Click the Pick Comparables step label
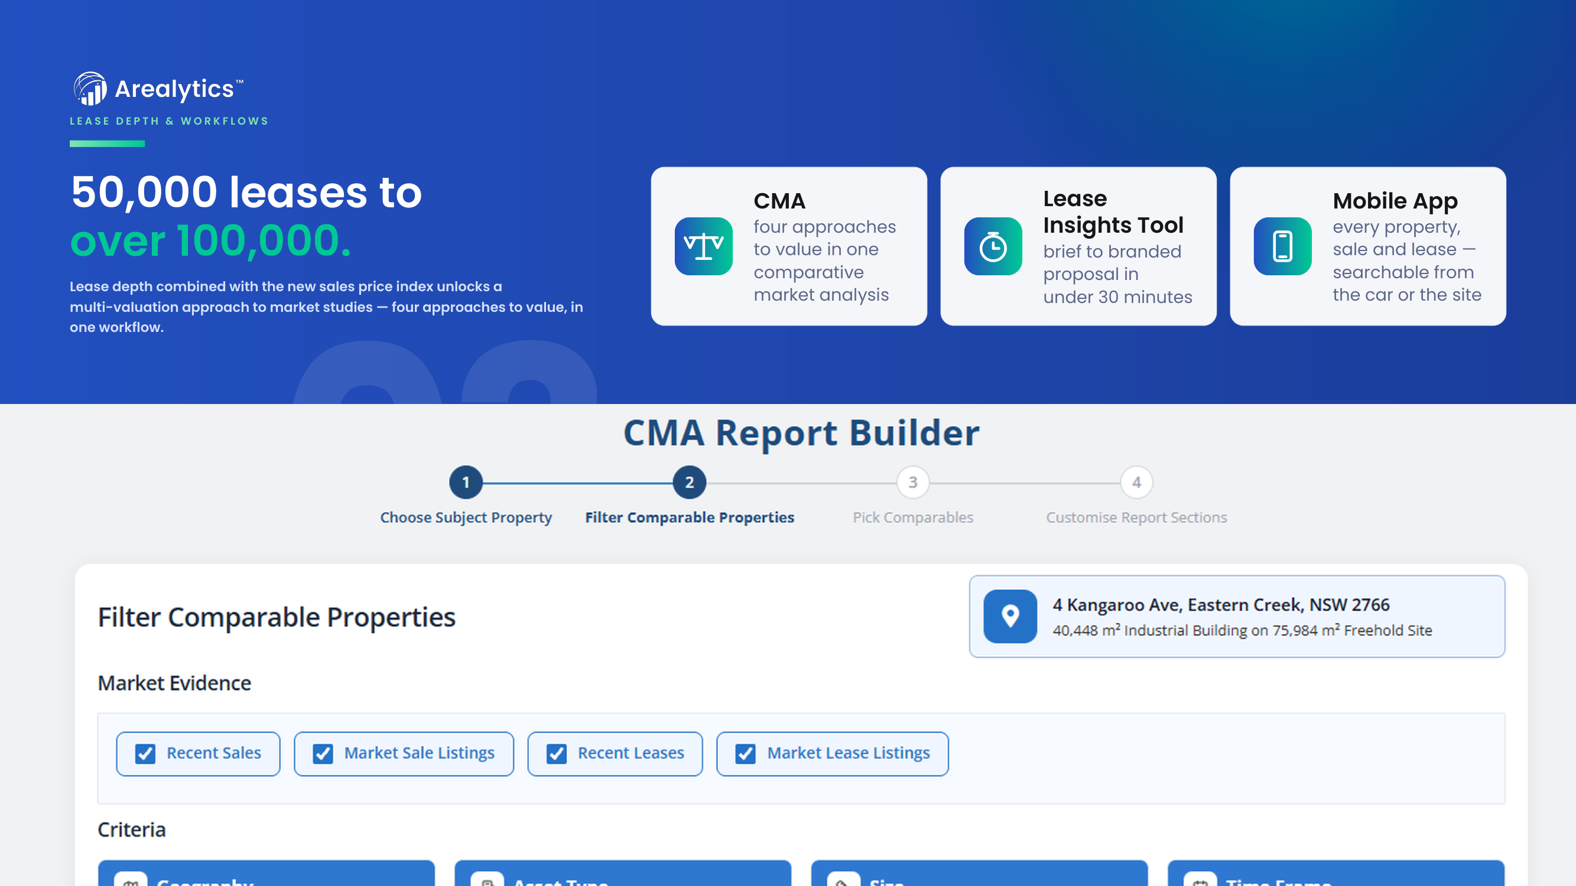1576x886 pixels. pos(913,517)
